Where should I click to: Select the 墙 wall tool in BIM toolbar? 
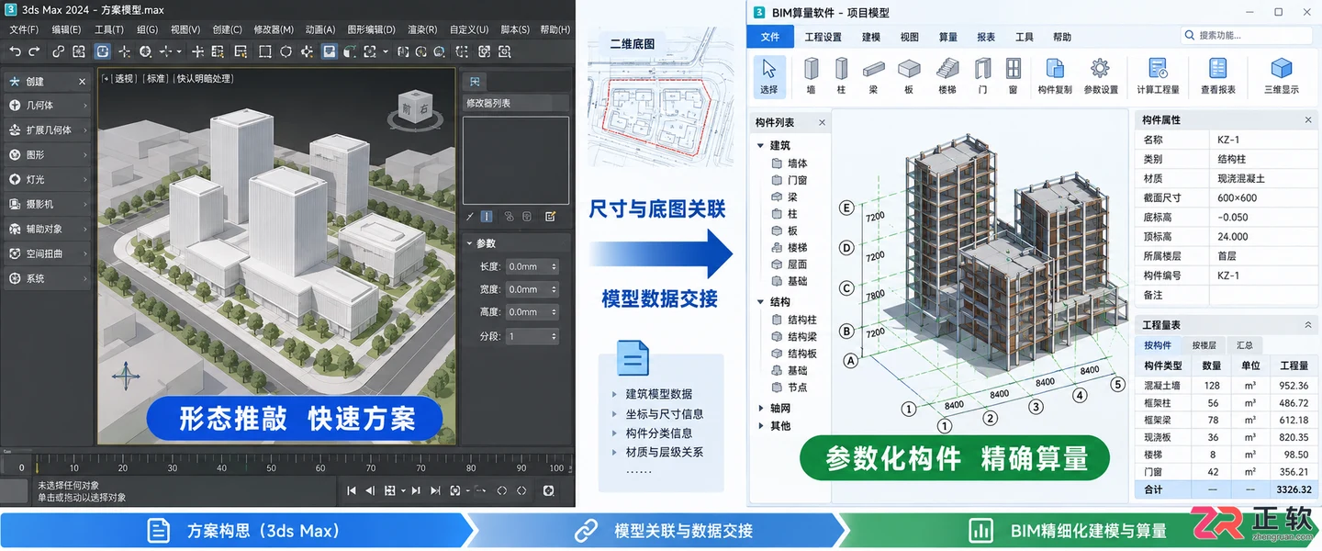pos(811,75)
